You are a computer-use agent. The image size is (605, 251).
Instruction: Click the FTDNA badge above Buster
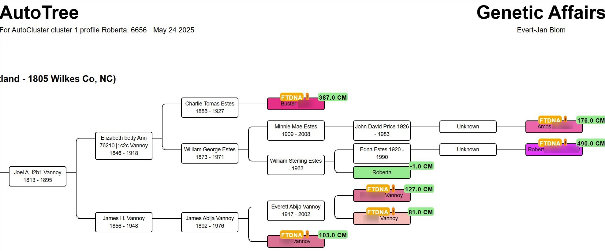292,97
